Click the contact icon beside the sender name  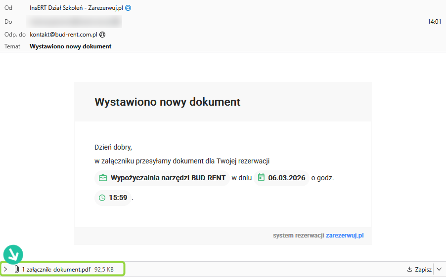point(129,8)
